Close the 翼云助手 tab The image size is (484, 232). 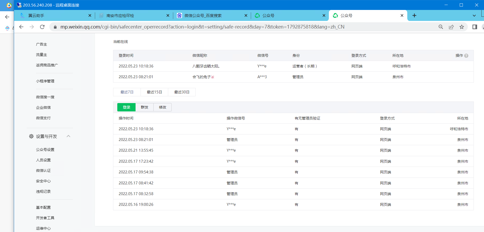coord(90,15)
